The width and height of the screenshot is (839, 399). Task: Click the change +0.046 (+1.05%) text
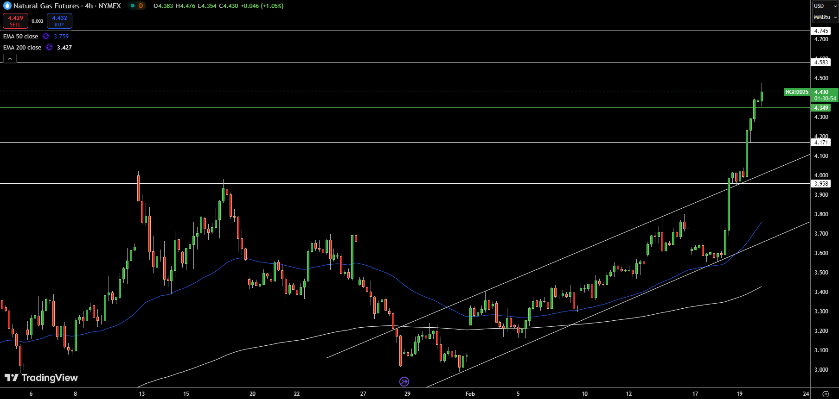pyautogui.click(x=262, y=6)
